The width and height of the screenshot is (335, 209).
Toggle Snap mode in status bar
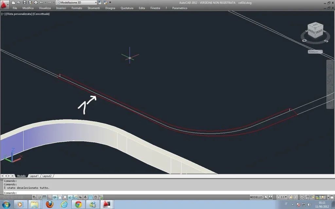[39, 197]
